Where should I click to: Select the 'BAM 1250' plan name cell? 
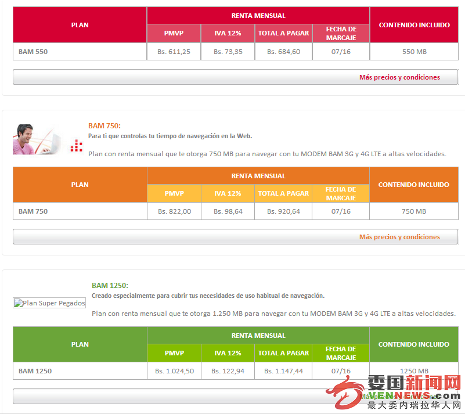click(x=80, y=371)
